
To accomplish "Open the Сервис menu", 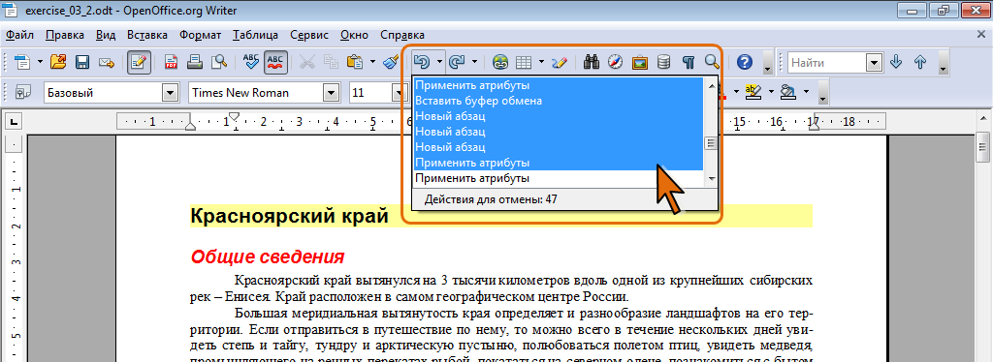I will click(309, 35).
